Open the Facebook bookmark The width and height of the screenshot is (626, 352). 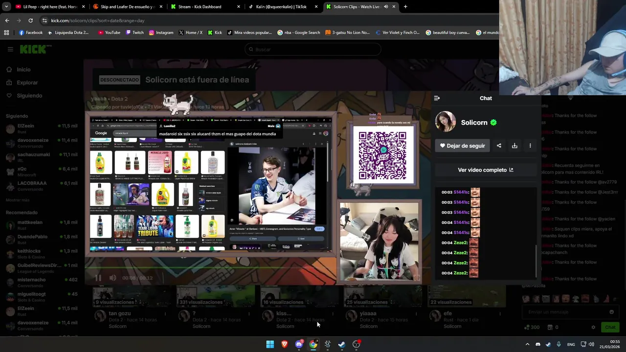point(30,33)
